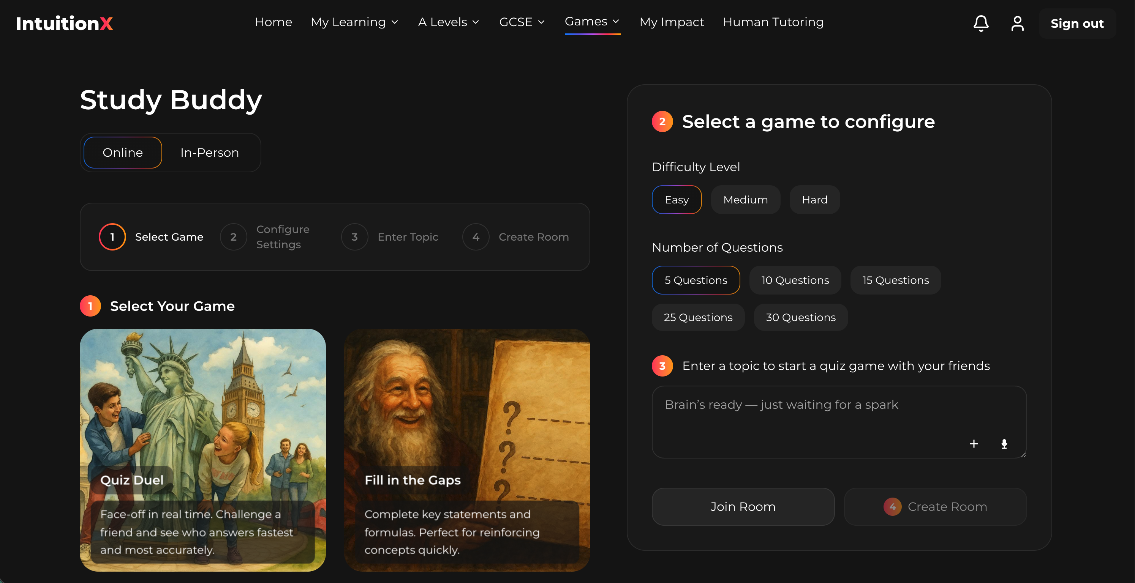Click the Join Room button
Screen dimensions: 1135x583
pos(743,506)
